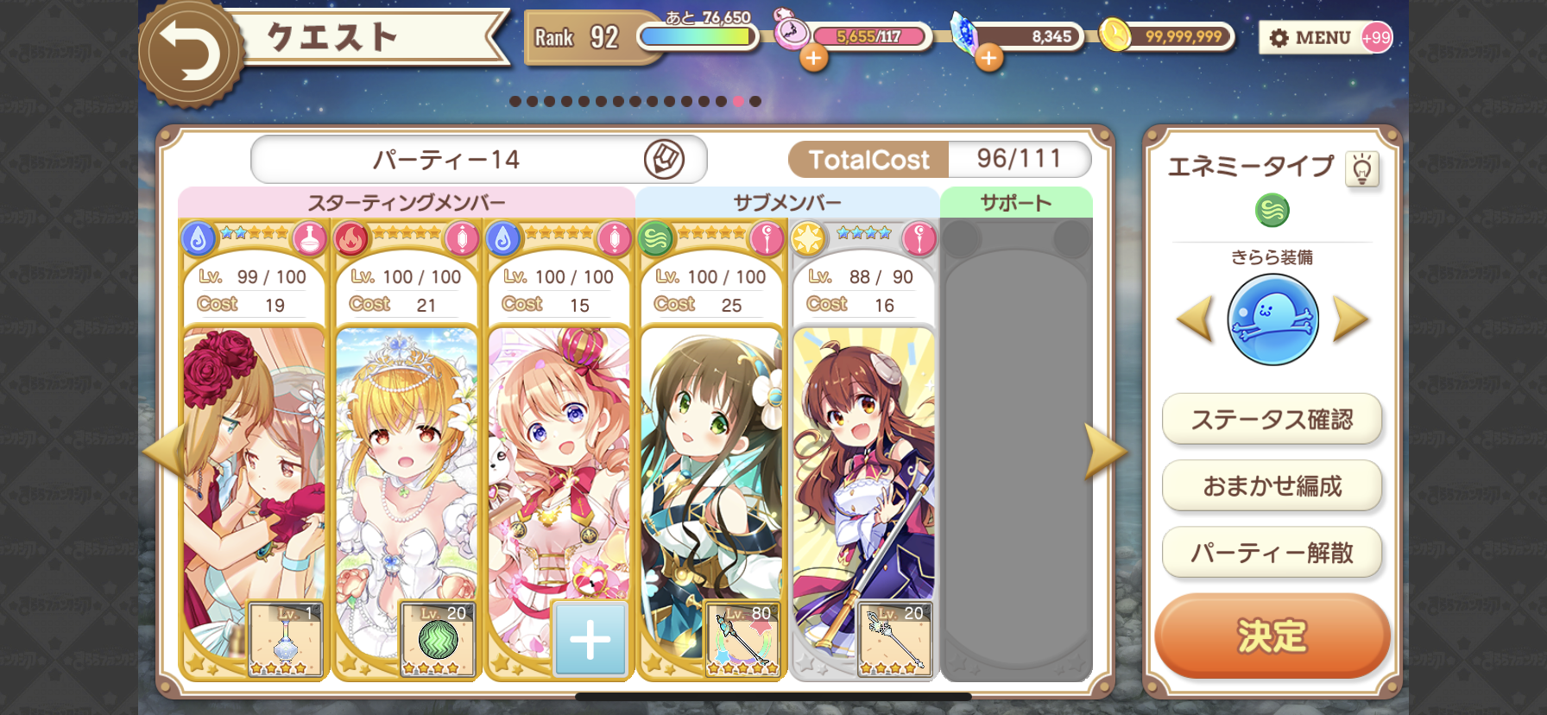Confirm with the orange 決定 button
Viewport: 1547px width, 715px height.
[x=1272, y=636]
